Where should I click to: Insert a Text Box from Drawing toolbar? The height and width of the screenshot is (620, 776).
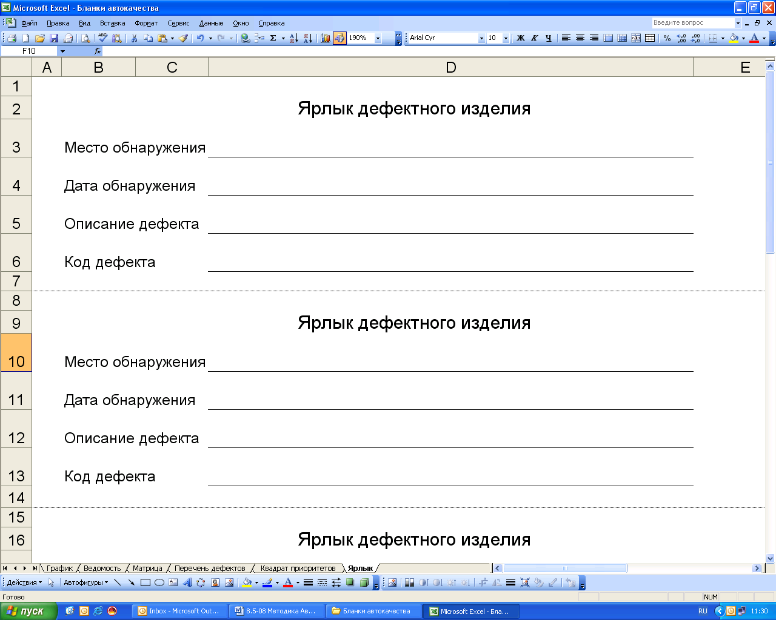[173, 582]
